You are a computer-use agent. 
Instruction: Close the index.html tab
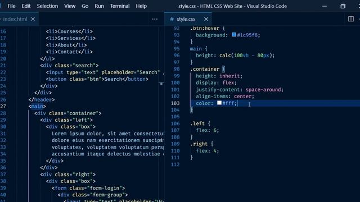click(x=33, y=19)
